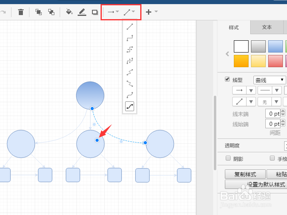Go to previous style swatch page

(227, 54)
